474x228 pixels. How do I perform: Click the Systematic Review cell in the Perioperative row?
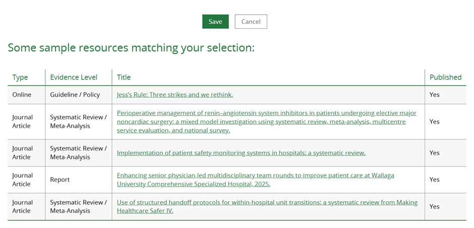(78, 122)
